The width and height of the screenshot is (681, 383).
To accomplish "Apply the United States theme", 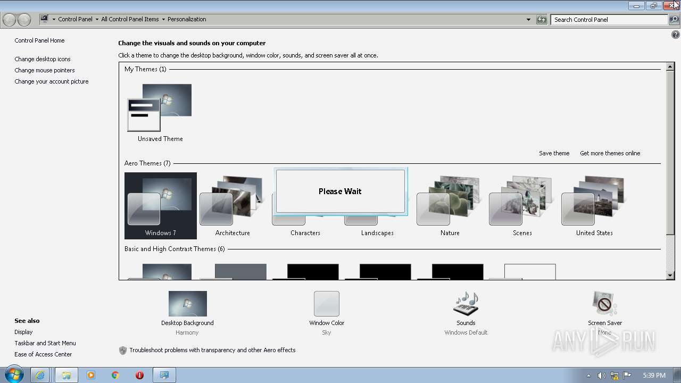I will [x=594, y=206].
